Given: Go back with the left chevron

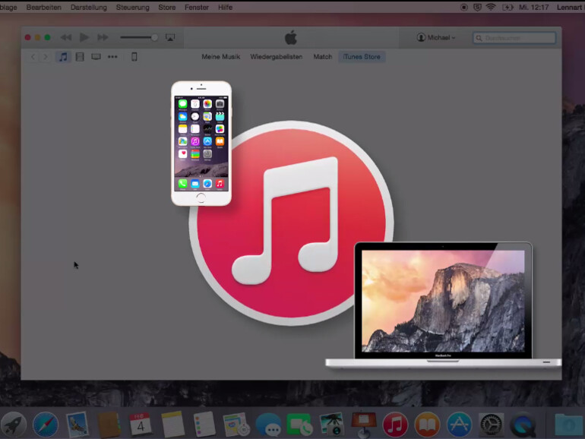Looking at the screenshot, I should click(33, 57).
